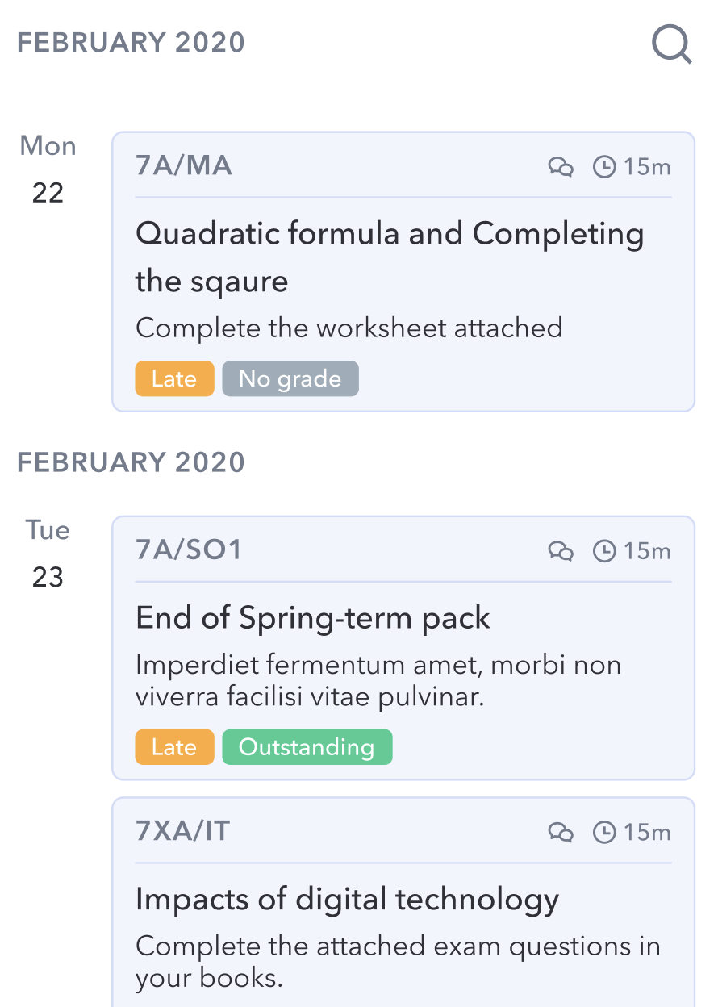Image resolution: width=718 pixels, height=1007 pixels.
Task: Tap the clock icon on 7A/SO1 card
Action: coord(604,551)
